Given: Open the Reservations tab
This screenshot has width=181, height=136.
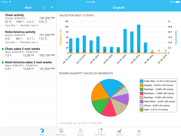Looking at the screenshot, I should pyautogui.click(x=61, y=132).
